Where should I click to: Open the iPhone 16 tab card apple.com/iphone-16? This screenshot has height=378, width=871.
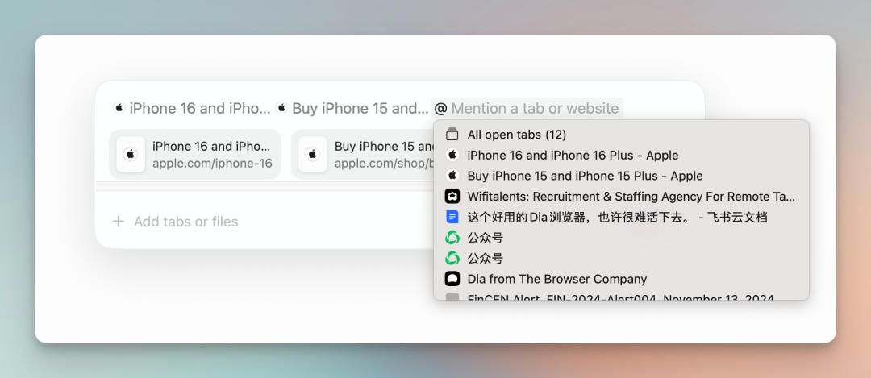click(195, 154)
